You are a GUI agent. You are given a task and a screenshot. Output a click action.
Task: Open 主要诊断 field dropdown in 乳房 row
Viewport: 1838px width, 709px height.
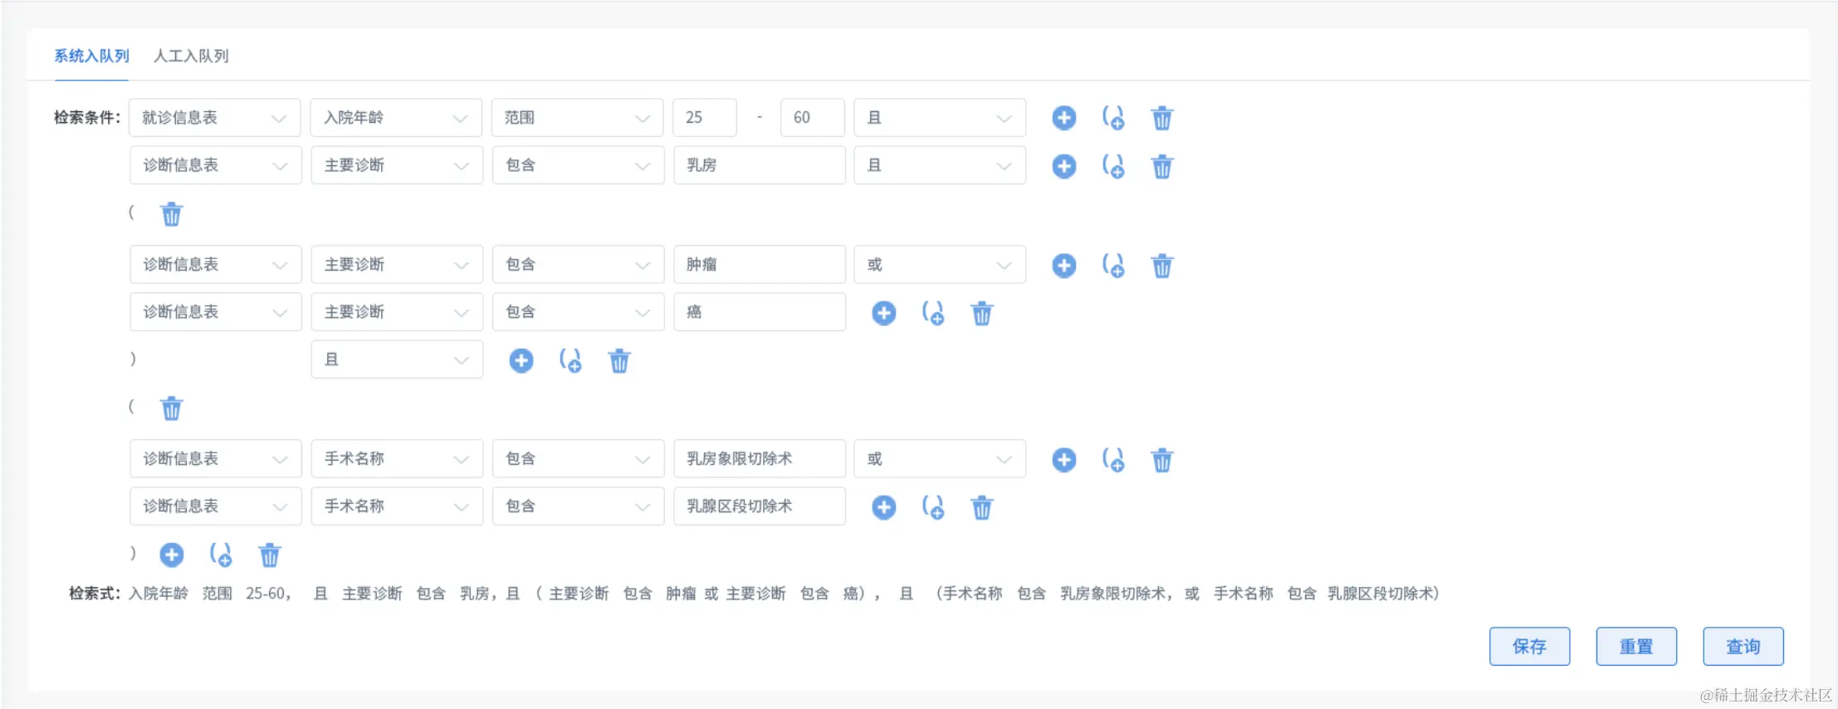pyautogui.click(x=397, y=165)
